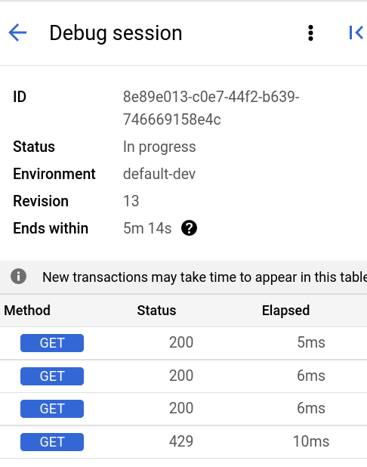Click the In progress status value
367x467 pixels.
pos(159,147)
